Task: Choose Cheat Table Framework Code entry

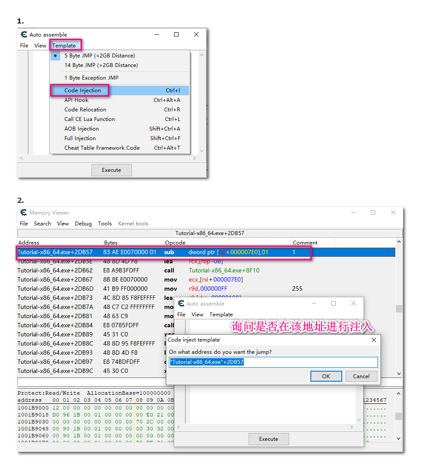Action: (120, 148)
